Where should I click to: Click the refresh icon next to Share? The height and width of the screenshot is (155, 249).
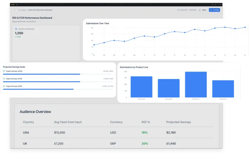199,10
